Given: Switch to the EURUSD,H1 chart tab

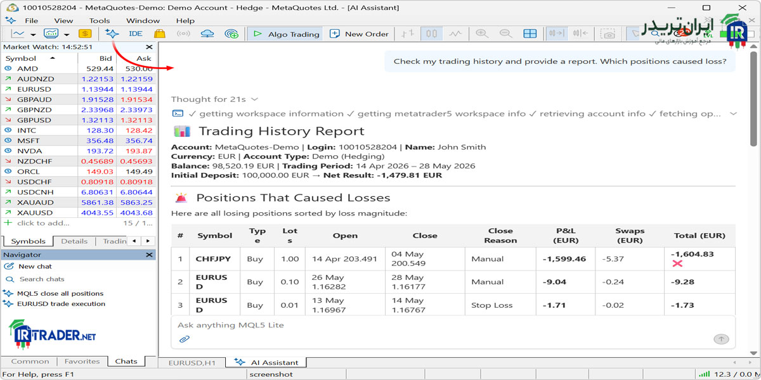Looking at the screenshot, I should coord(192,363).
